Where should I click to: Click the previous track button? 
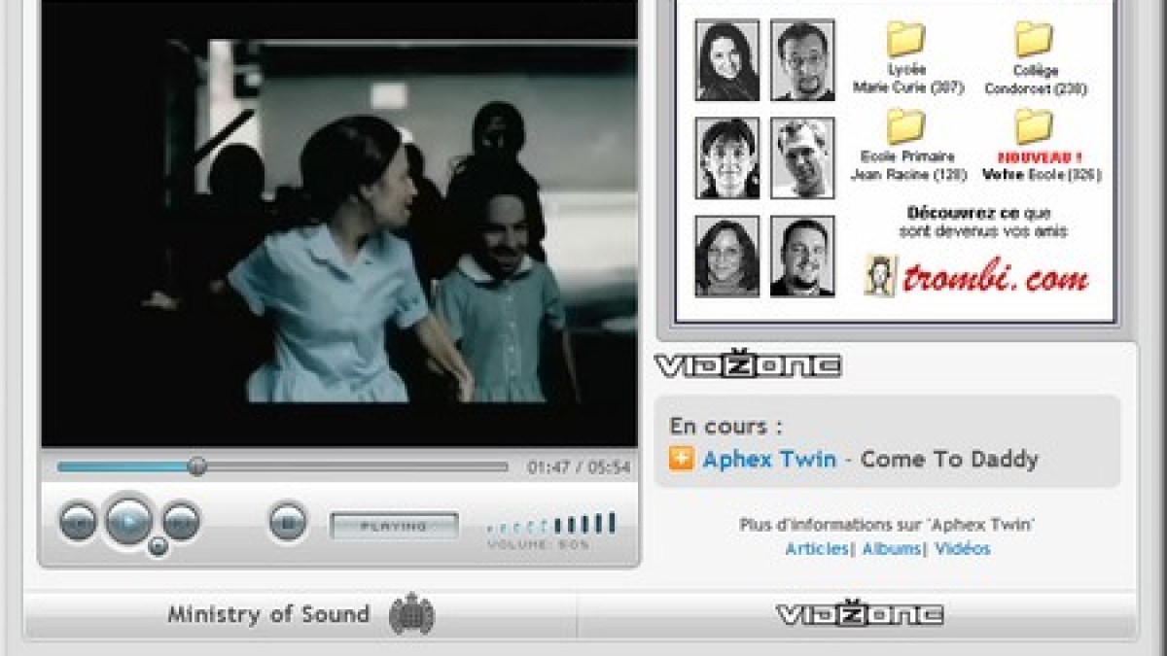click(x=78, y=522)
